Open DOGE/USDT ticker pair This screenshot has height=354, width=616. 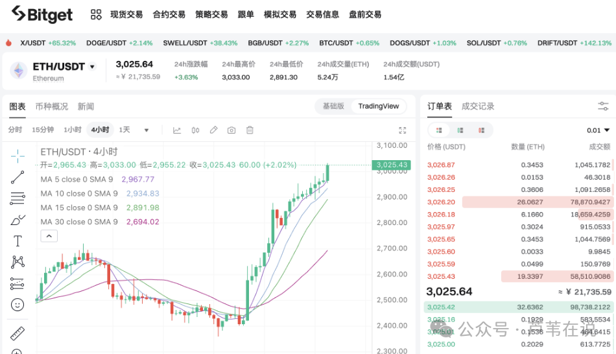pos(119,43)
